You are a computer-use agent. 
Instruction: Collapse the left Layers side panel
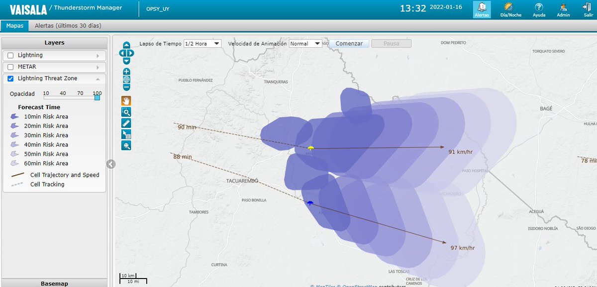pyautogui.click(x=111, y=164)
